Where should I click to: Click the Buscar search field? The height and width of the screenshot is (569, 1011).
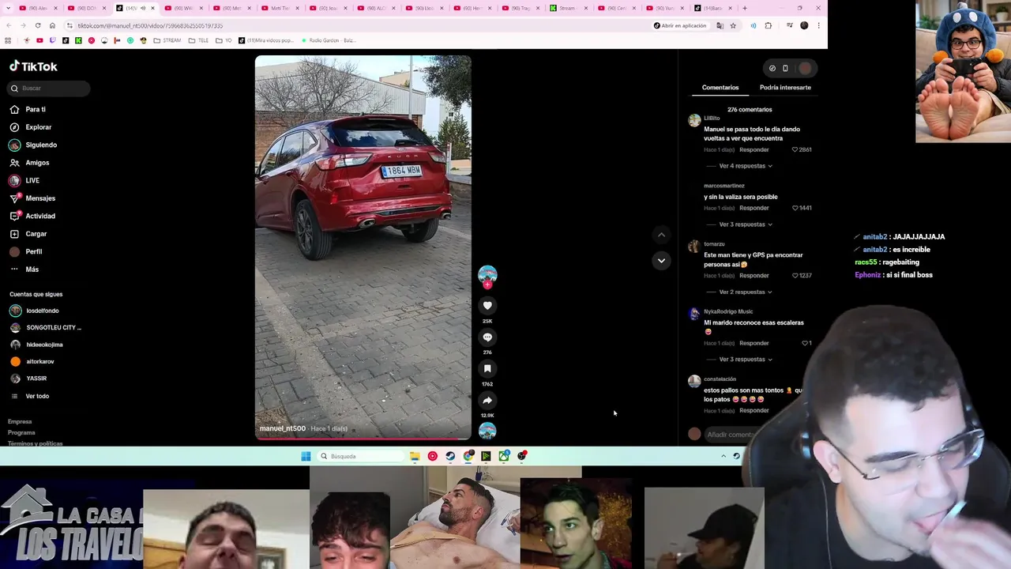click(50, 88)
